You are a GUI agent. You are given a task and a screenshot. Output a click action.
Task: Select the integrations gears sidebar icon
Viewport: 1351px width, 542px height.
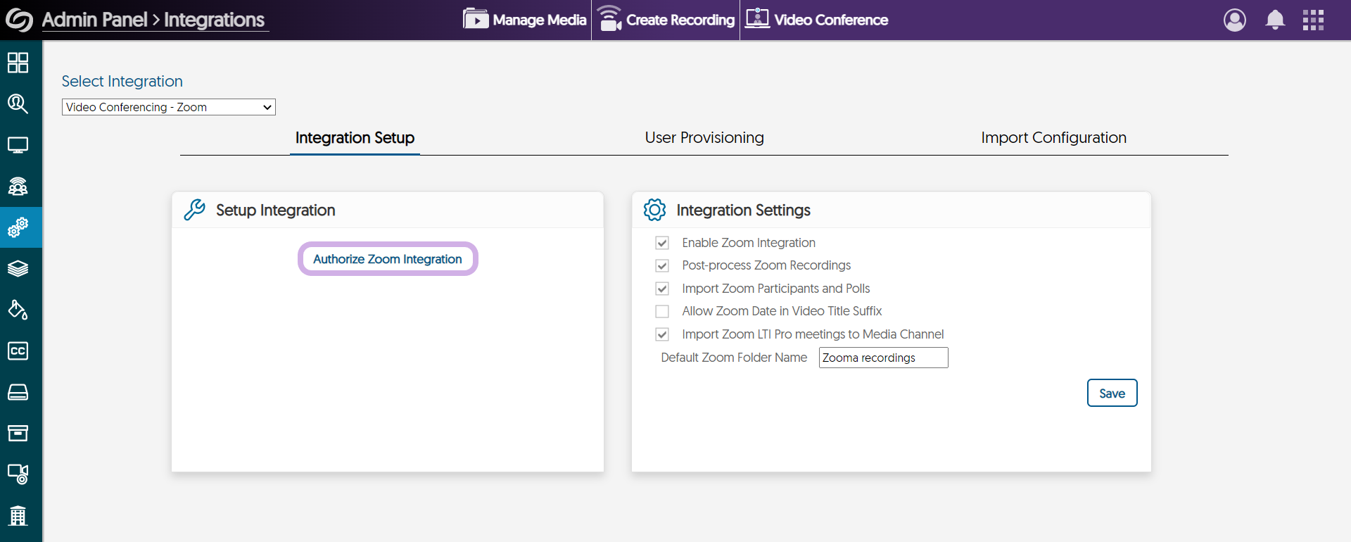18,227
